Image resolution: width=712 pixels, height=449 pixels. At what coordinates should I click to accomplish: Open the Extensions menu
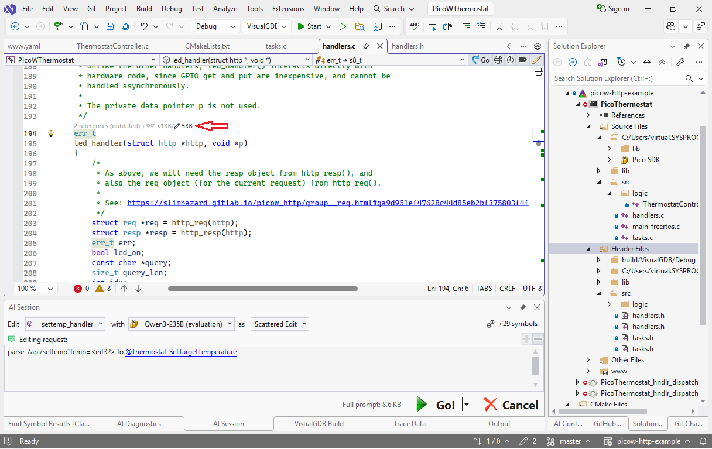288,9
